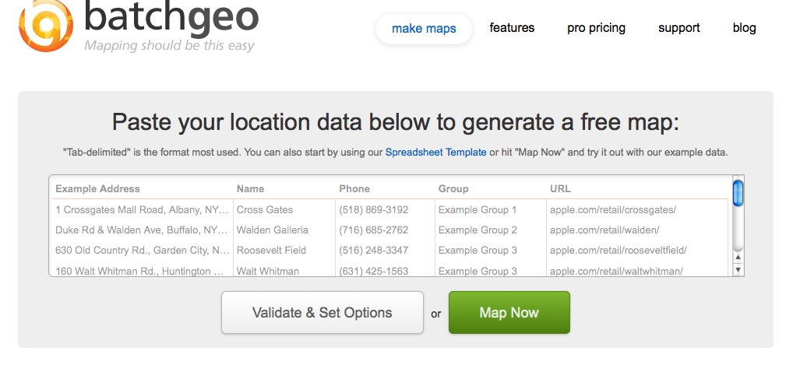Select the Cross Gates name cell
The width and height of the screenshot is (793, 365).
pos(265,210)
